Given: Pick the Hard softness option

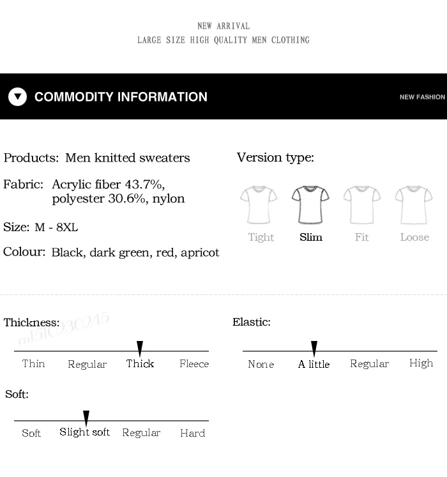Looking at the screenshot, I should (193, 433).
